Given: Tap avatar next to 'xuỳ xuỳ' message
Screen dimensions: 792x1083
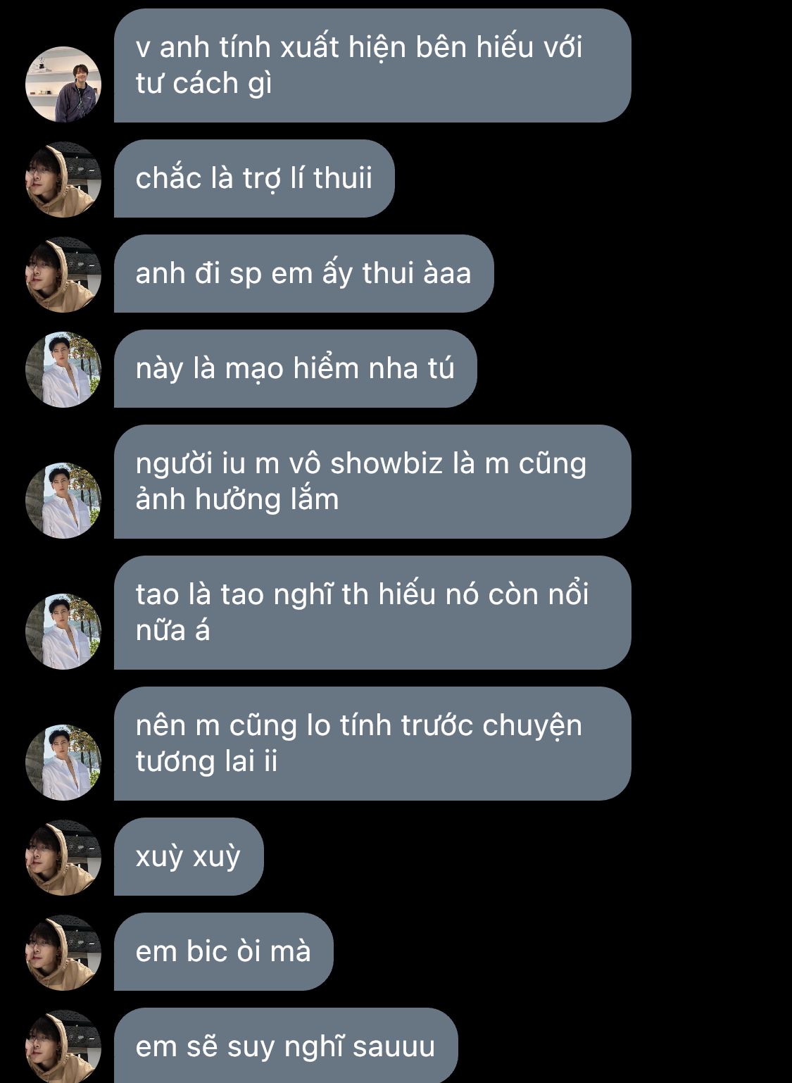Looking at the screenshot, I should pos(63,858).
